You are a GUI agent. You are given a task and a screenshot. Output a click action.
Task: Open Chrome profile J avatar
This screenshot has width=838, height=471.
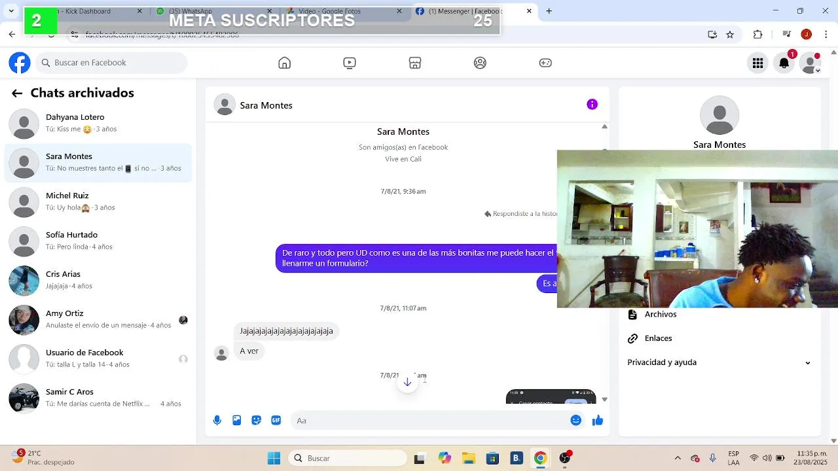pyautogui.click(x=807, y=35)
